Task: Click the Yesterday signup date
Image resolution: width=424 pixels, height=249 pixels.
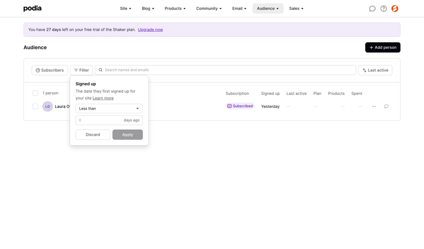Action: [270, 106]
